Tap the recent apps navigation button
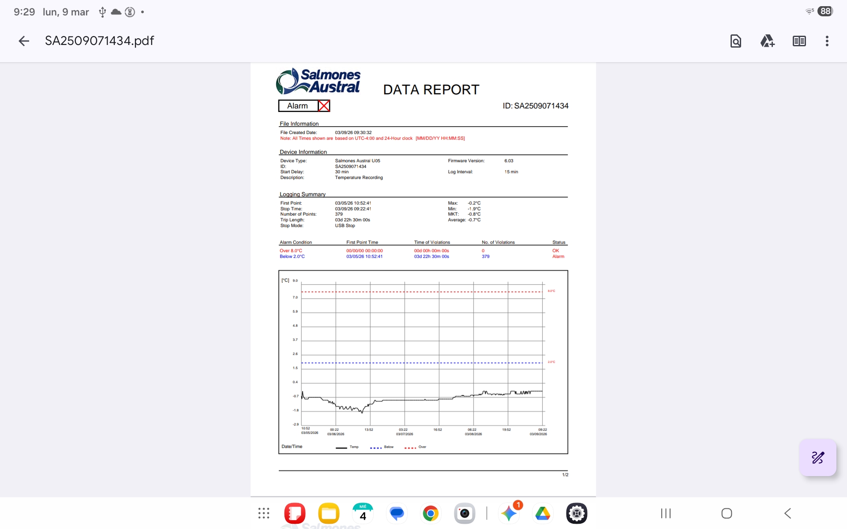This screenshot has width=847, height=529. (666, 513)
